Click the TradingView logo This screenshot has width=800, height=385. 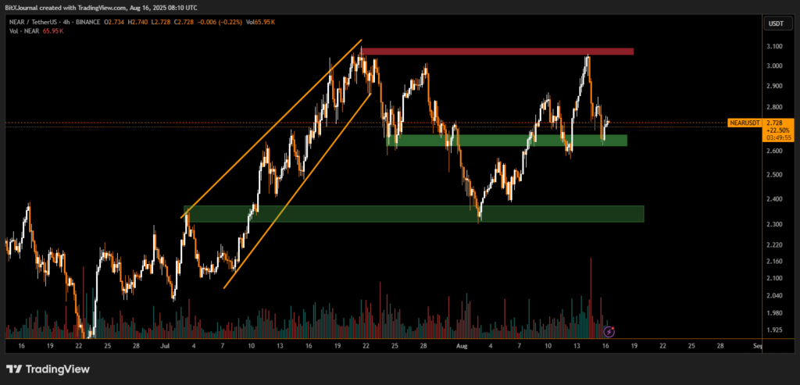coord(48,369)
